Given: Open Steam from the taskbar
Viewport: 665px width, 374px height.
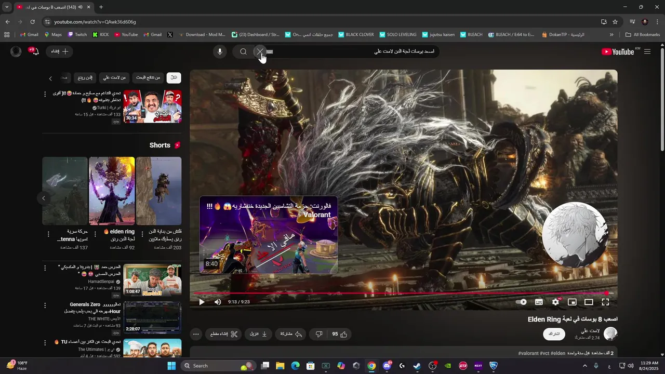Looking at the screenshot, I should pyautogui.click(x=417, y=366).
